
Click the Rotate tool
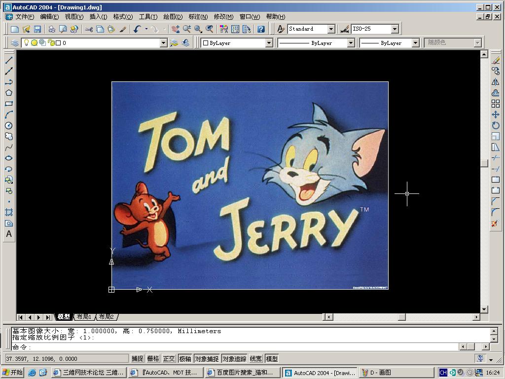[496, 125]
